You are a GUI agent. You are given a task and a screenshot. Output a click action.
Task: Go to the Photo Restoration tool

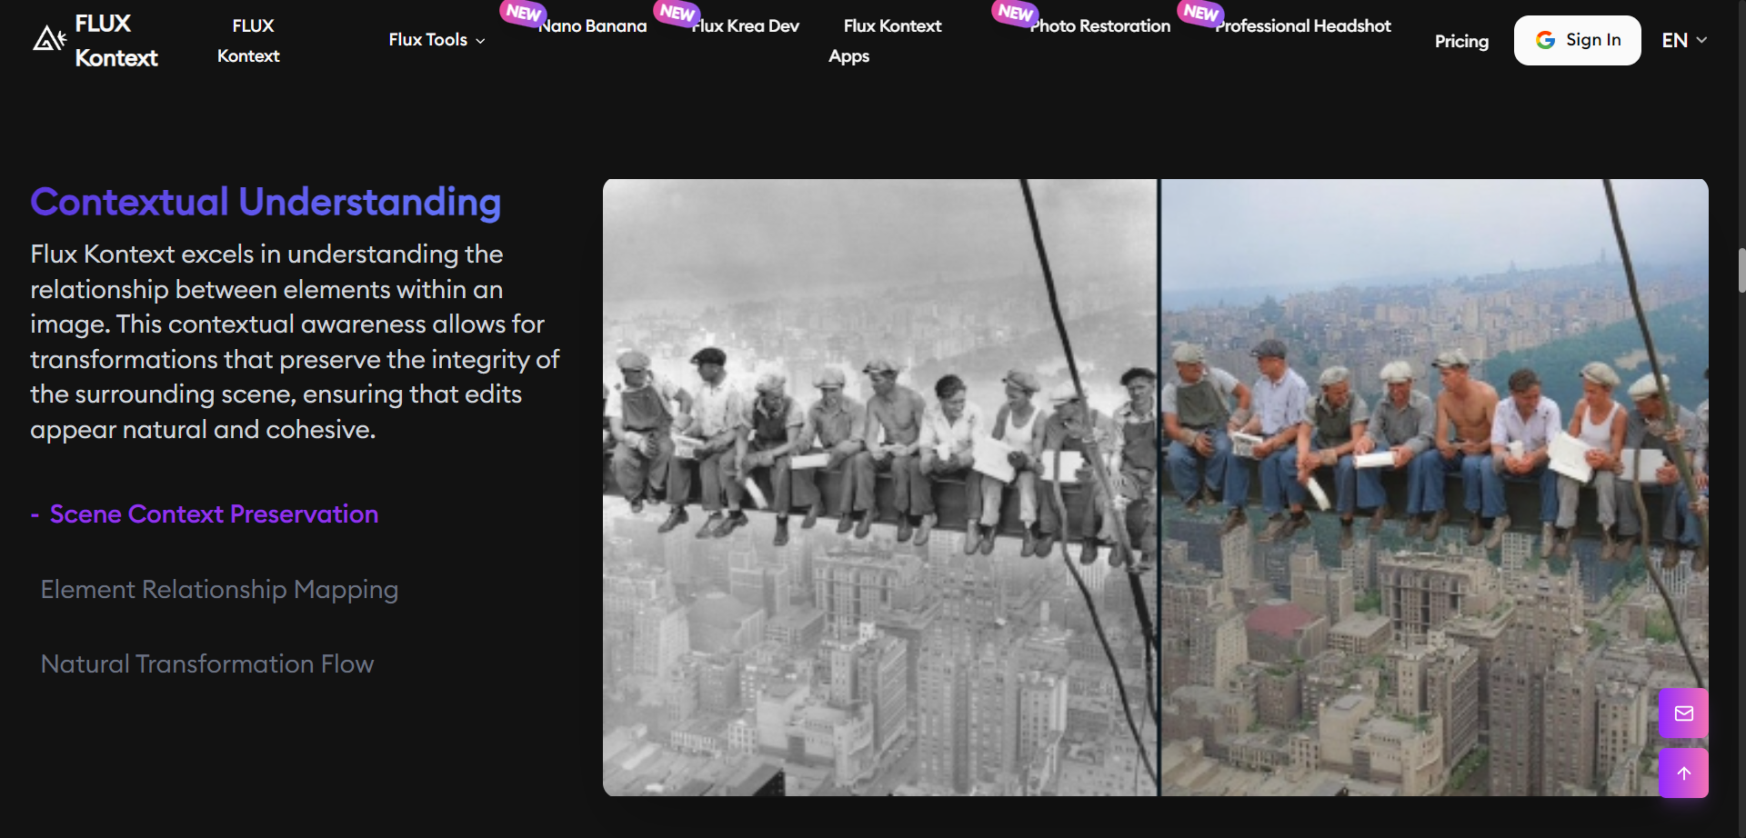(1100, 26)
